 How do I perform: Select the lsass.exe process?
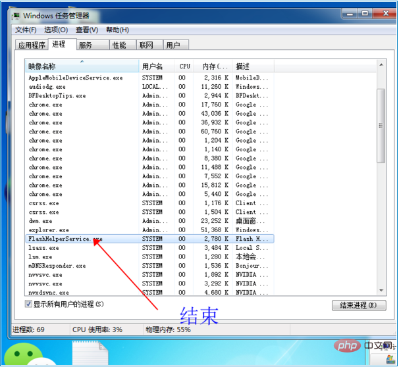[x=149, y=248]
